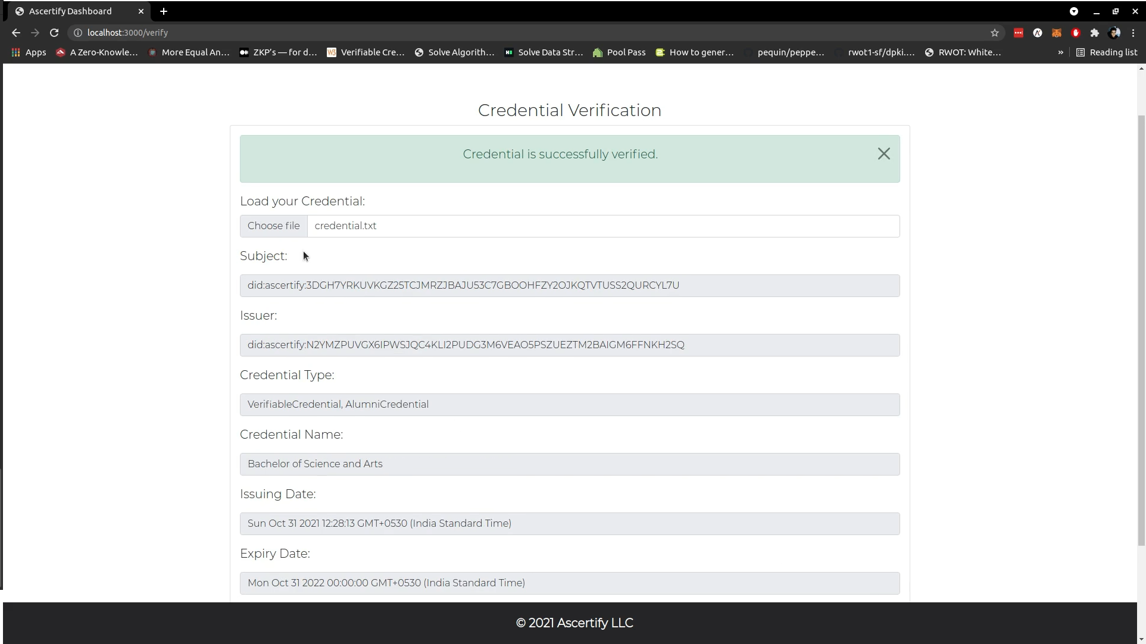Open the LastPass extension icon
Viewport: 1146px width, 644px height.
(x=1019, y=33)
